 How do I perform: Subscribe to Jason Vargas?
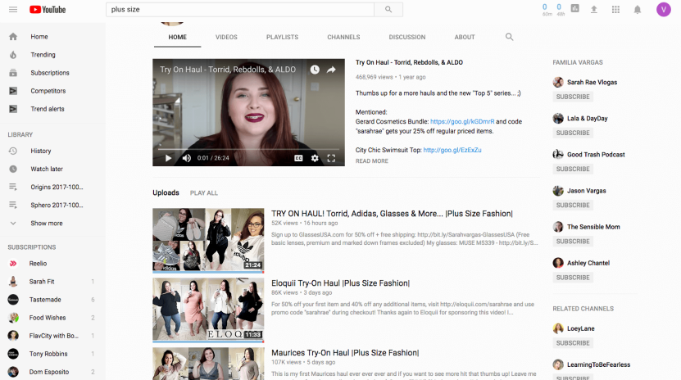pyautogui.click(x=573, y=206)
